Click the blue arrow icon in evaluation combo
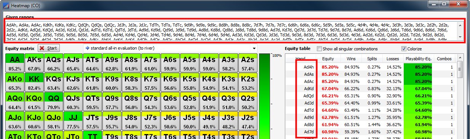This screenshot has height=139, width=470. pyautogui.click(x=87, y=48)
